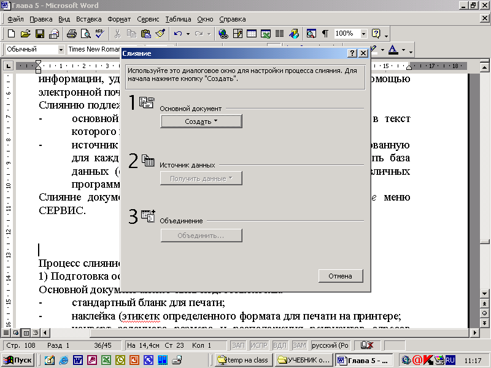Click the Copy icon
This screenshot has height=368, width=491.
[x=132, y=34]
